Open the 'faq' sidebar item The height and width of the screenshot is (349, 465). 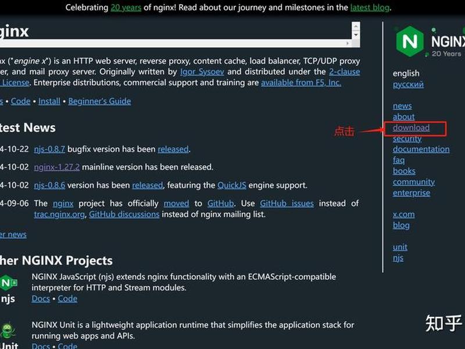click(399, 161)
